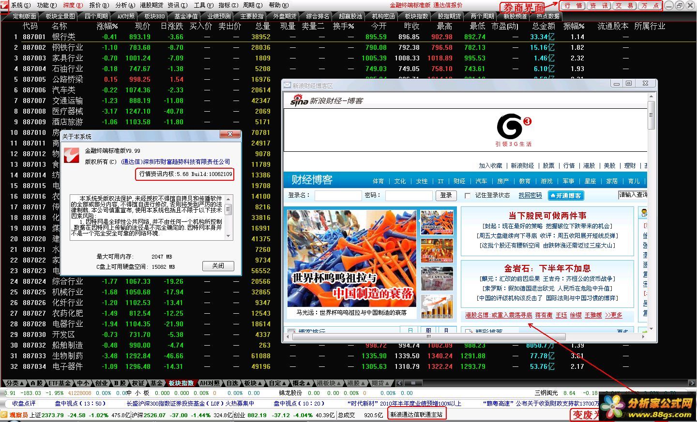Click the 资讯 button at top right
This screenshot has width=697, height=422.
pos(599,6)
